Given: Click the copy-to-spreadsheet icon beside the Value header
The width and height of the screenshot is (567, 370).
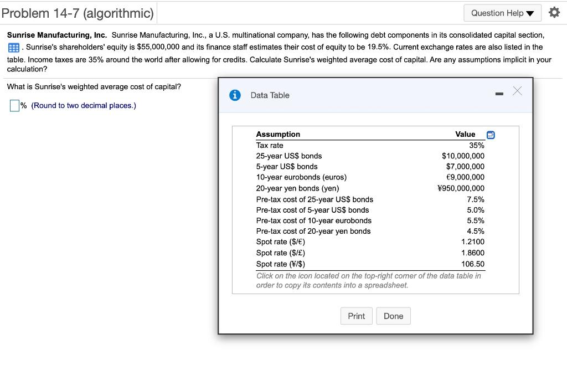Looking at the screenshot, I should pos(491,134).
